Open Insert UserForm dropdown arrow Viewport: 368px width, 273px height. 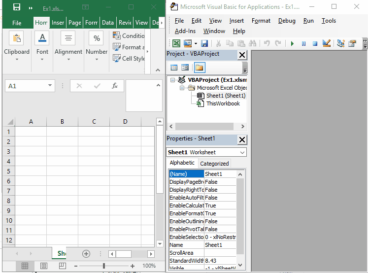pyautogui.click(x=196, y=43)
